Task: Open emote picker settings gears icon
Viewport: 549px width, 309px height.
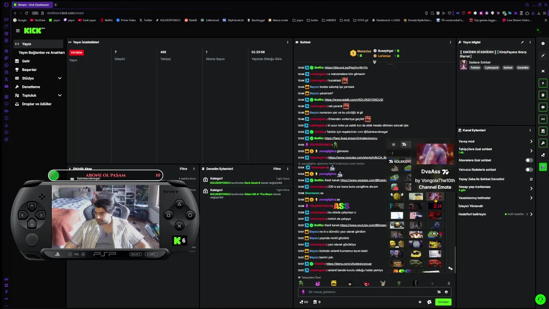Action: tap(450, 268)
